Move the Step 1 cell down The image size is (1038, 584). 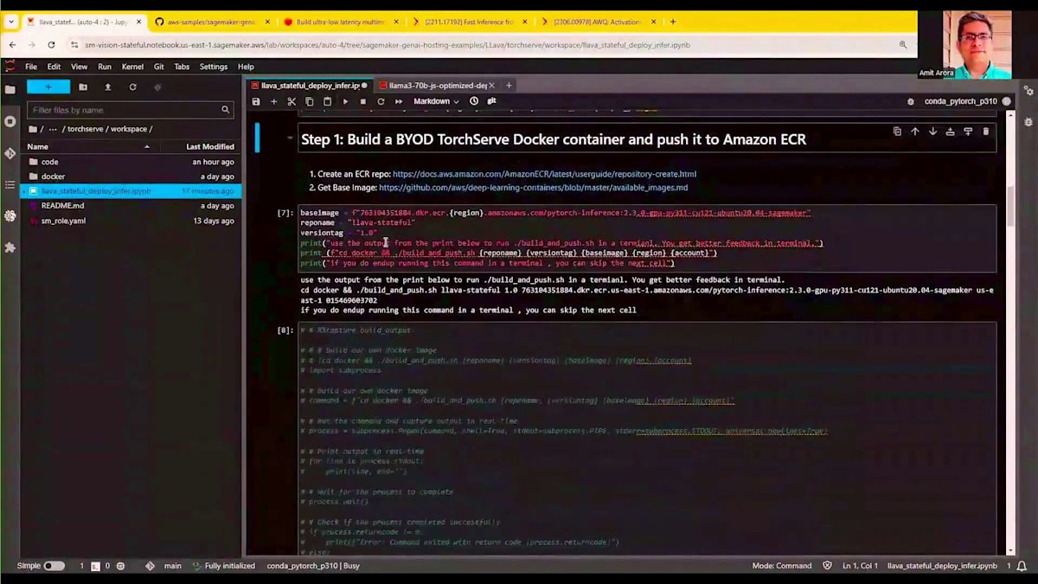pyautogui.click(x=932, y=132)
